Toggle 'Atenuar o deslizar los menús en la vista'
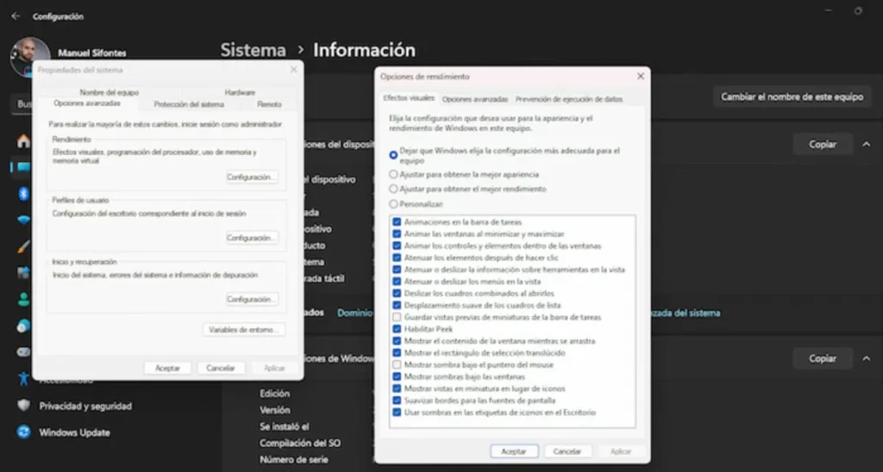This screenshot has height=472, width=883. (x=397, y=282)
